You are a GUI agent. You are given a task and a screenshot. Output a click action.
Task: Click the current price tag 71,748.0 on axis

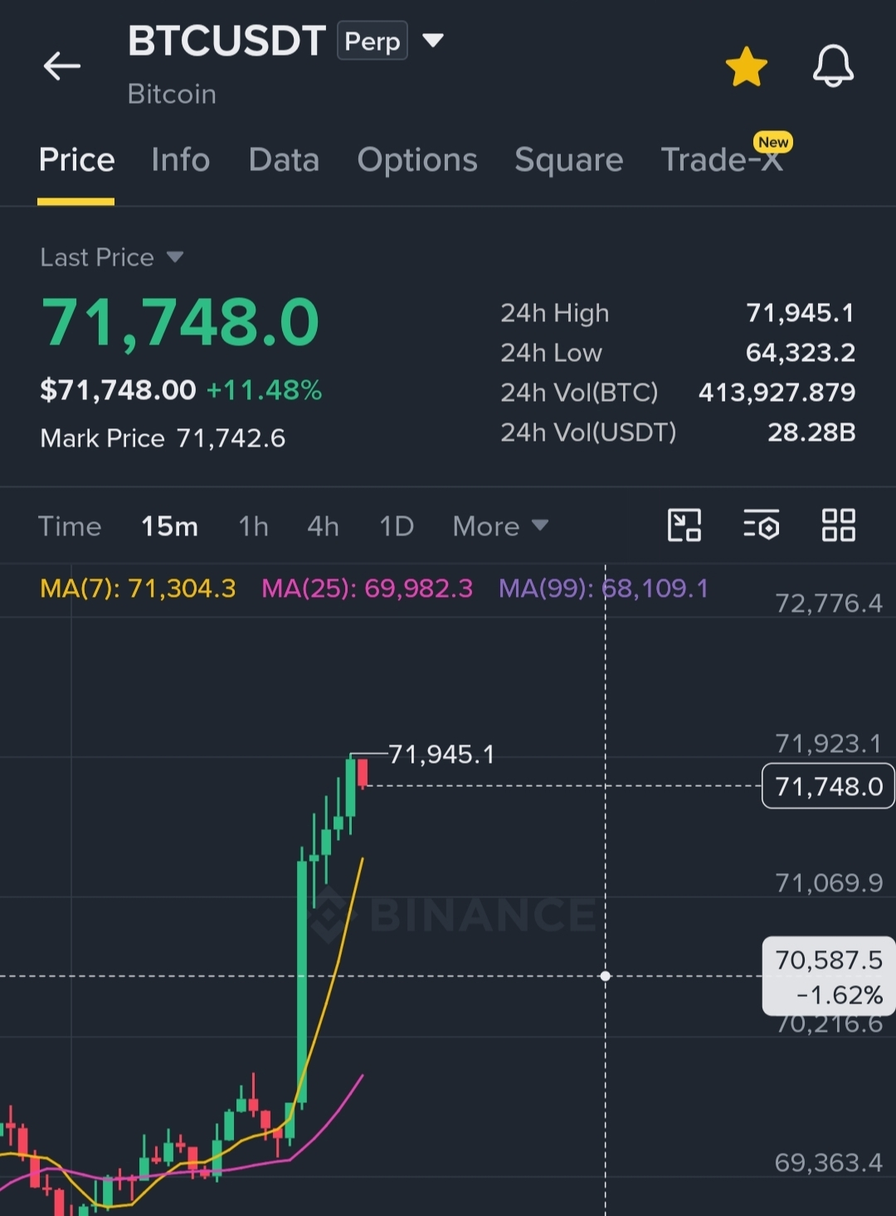pos(828,786)
